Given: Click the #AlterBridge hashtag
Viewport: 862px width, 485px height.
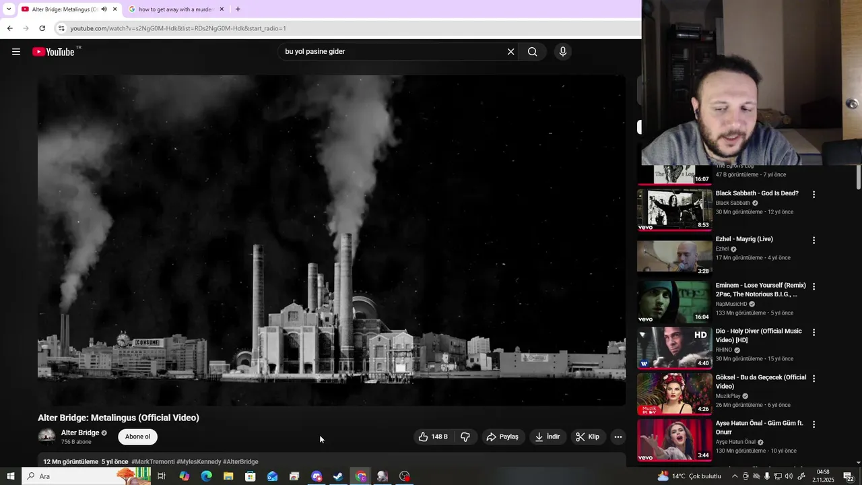Looking at the screenshot, I should [240, 462].
